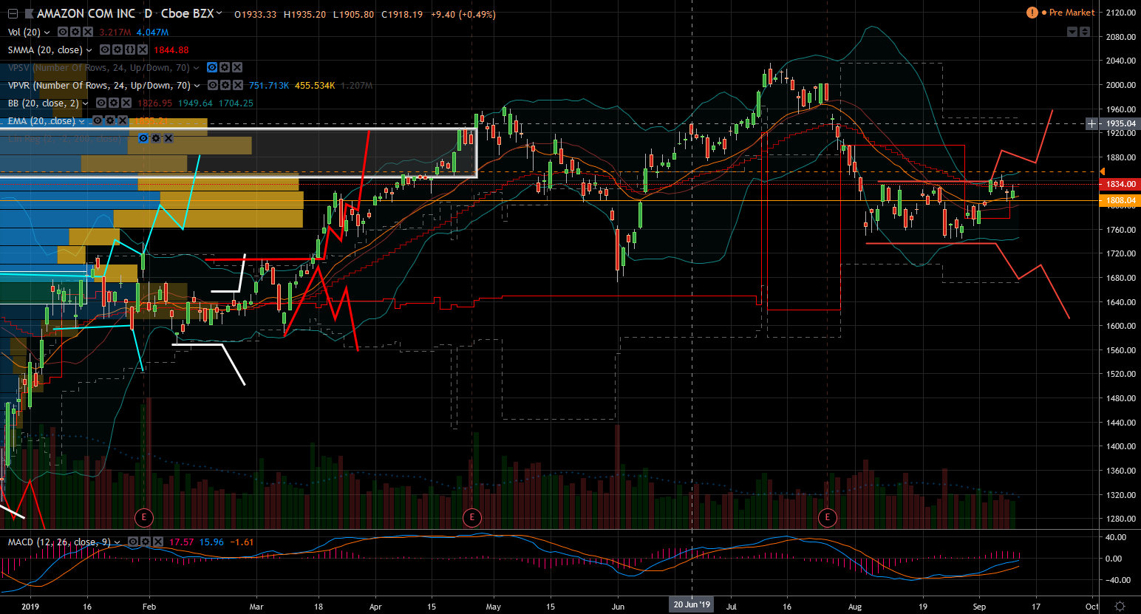Open chart settings gear near the time axis
The height and width of the screenshot is (614, 1141).
(1120, 606)
